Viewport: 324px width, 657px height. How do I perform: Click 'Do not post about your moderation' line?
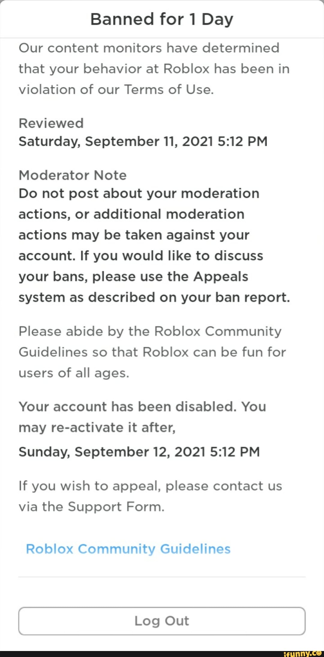[x=139, y=193]
